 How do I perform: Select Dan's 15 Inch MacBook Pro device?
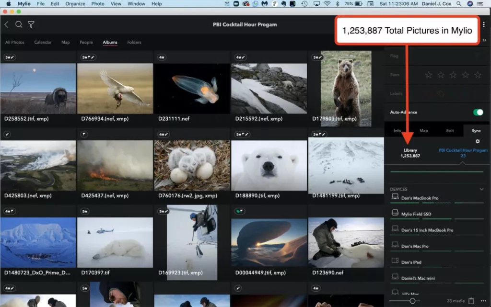437,230
